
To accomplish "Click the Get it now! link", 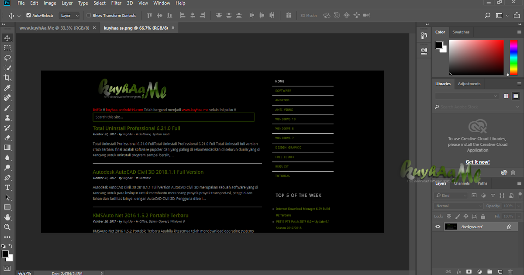I will (477, 162).
